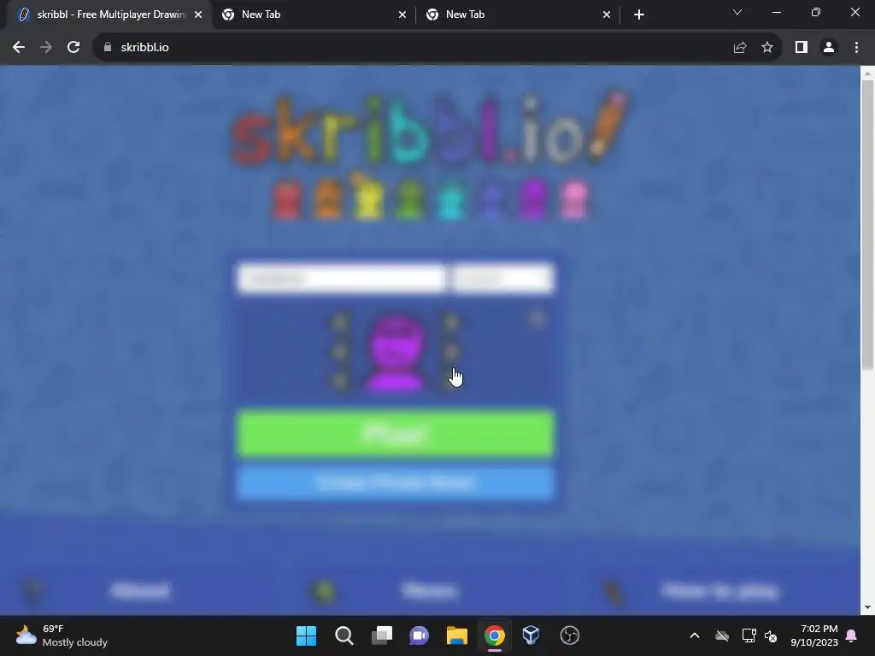Open the tab search chevron
This screenshot has width=875, height=656.
(x=737, y=12)
